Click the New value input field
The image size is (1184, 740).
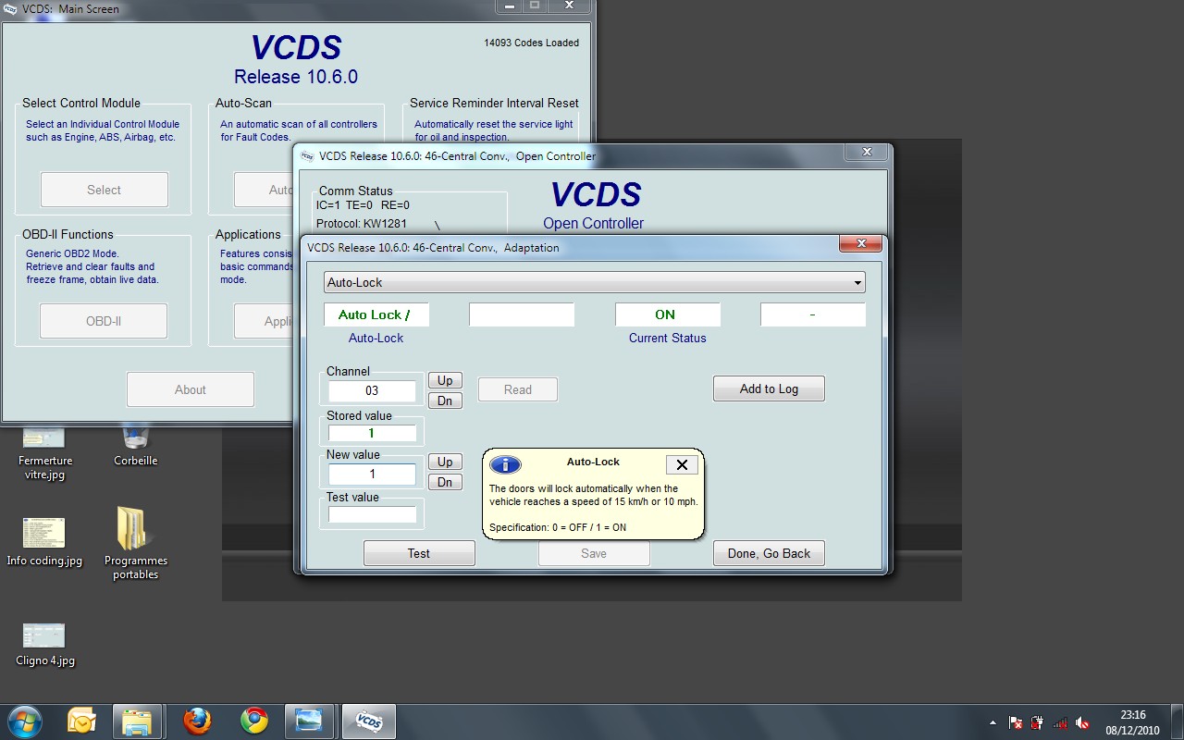point(372,474)
